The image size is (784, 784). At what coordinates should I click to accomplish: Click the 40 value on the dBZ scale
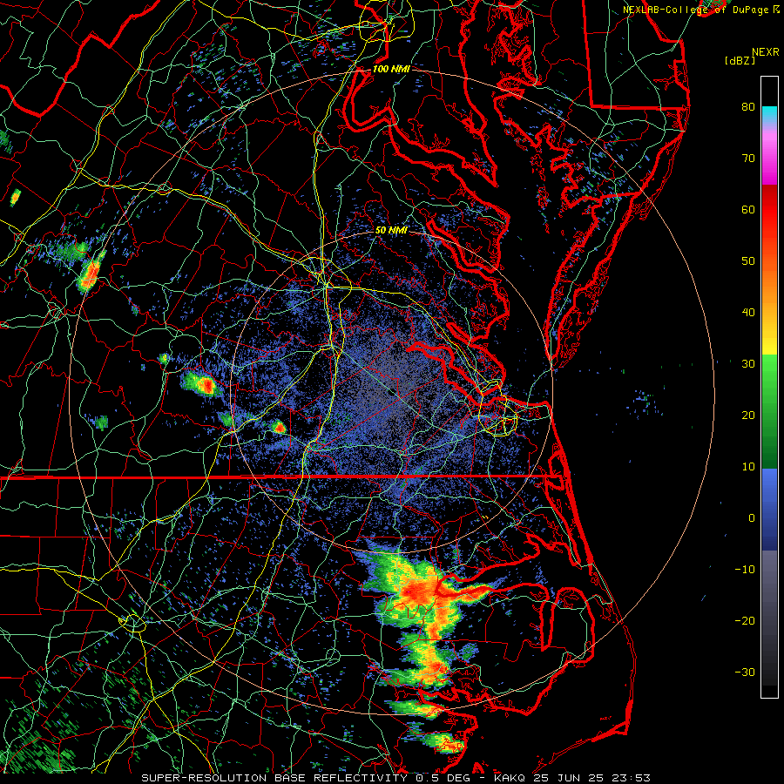pyautogui.click(x=748, y=313)
